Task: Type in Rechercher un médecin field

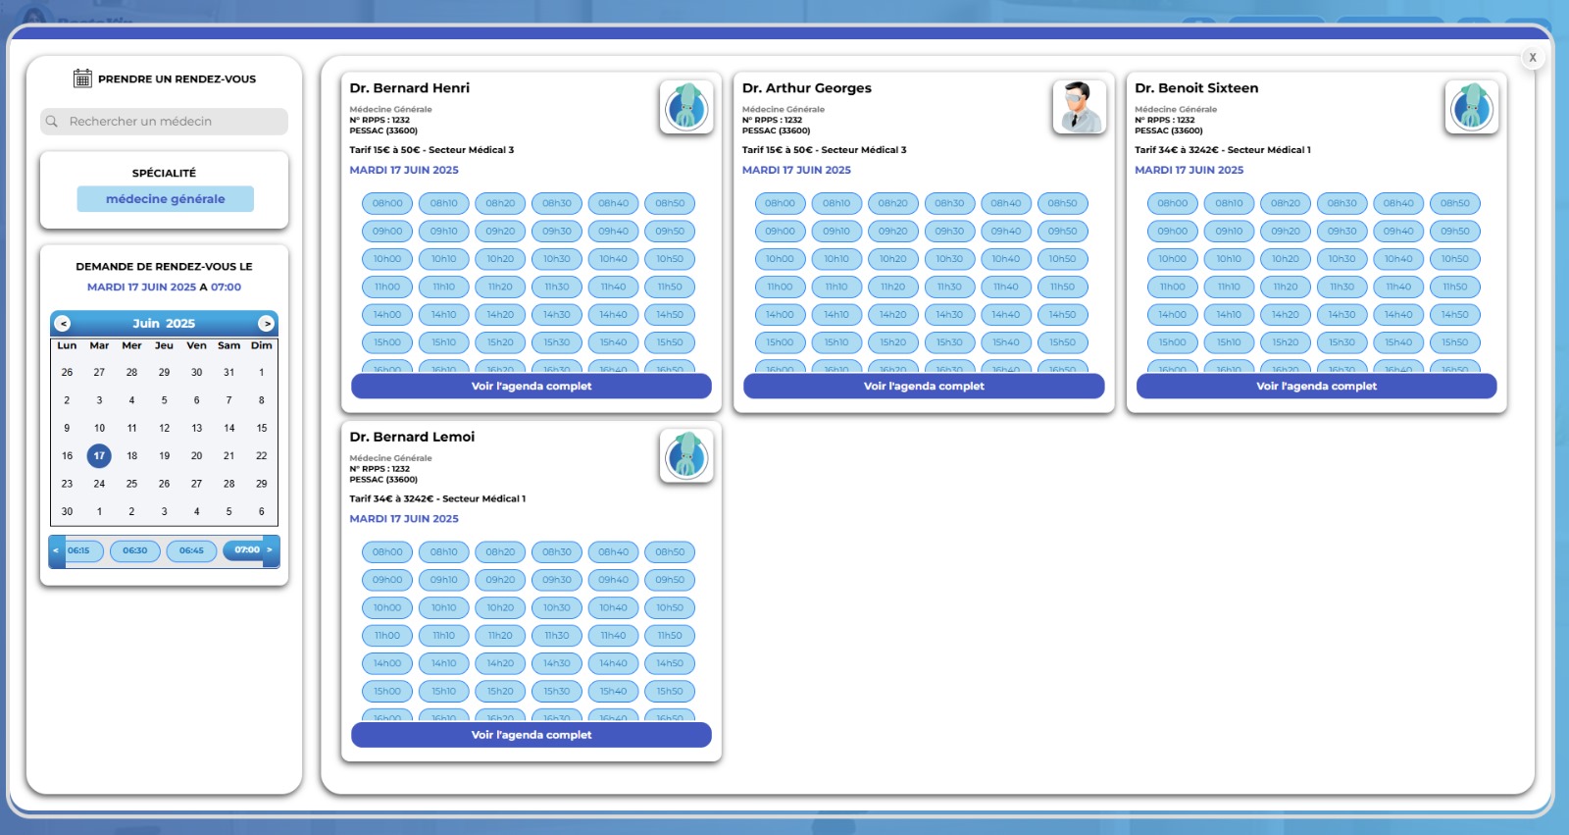Action: [x=172, y=122]
